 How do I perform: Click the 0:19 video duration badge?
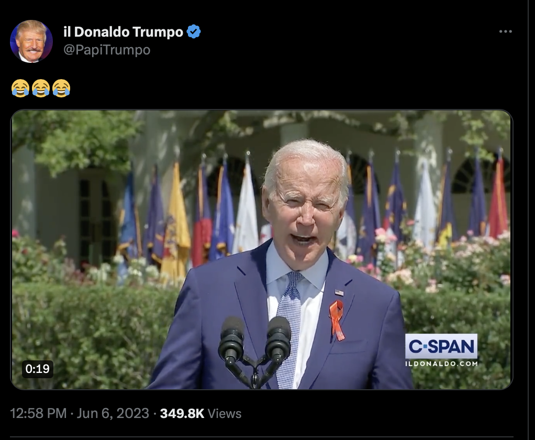[38, 369]
